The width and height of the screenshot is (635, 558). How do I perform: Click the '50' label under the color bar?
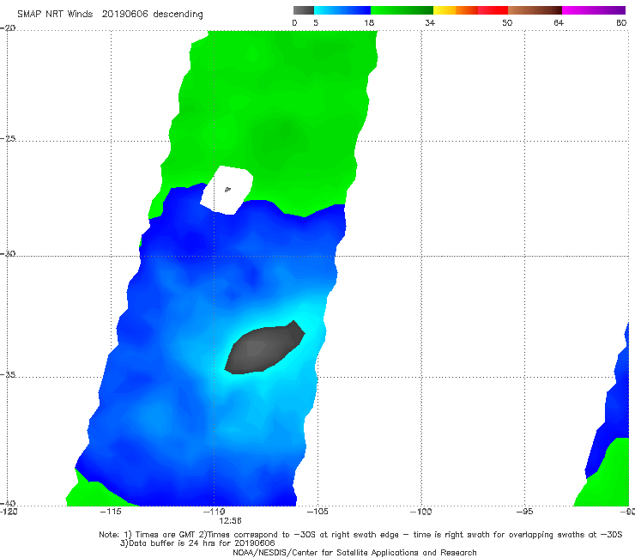click(x=507, y=23)
